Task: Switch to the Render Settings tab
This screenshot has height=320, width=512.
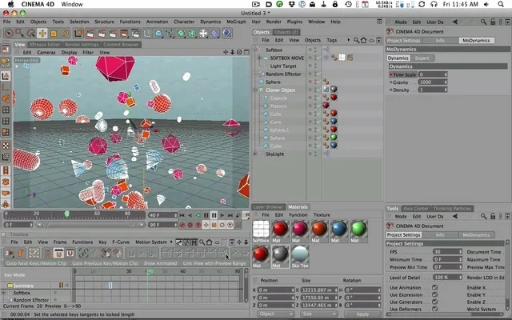Action: 82,45
